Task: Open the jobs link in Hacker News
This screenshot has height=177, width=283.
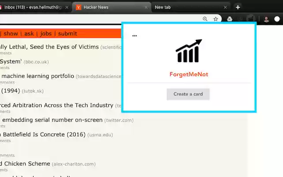Action: point(46,34)
